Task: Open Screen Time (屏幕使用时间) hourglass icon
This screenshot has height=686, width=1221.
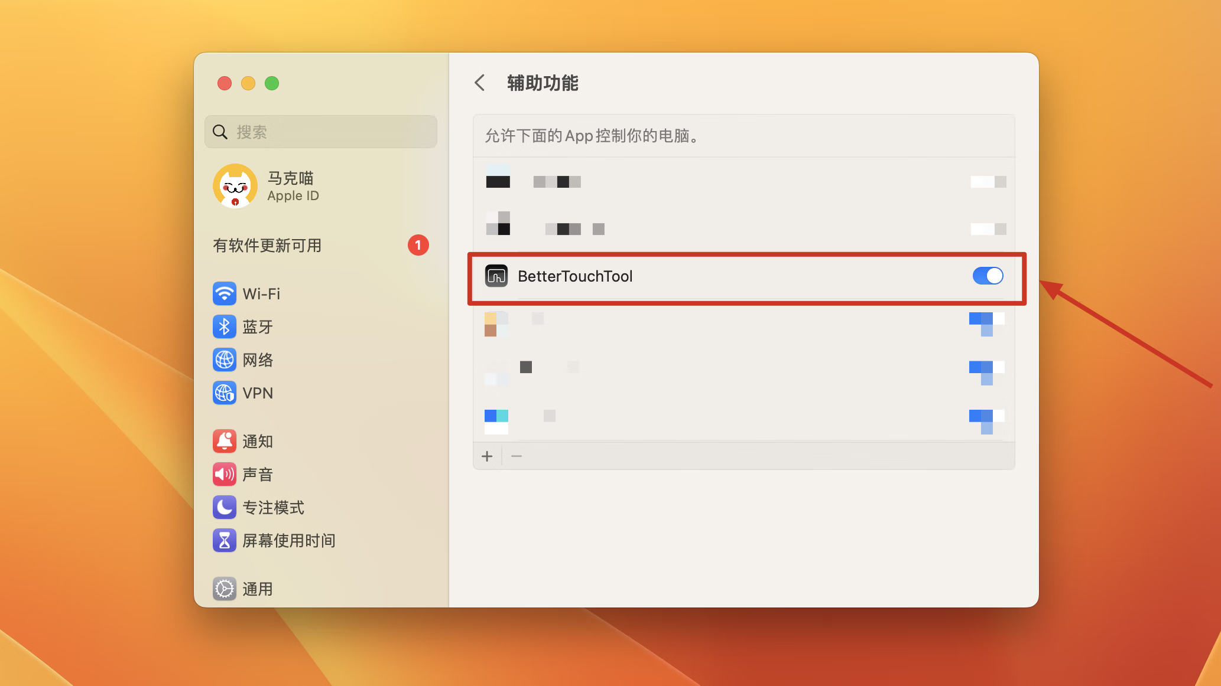Action: pyautogui.click(x=224, y=540)
